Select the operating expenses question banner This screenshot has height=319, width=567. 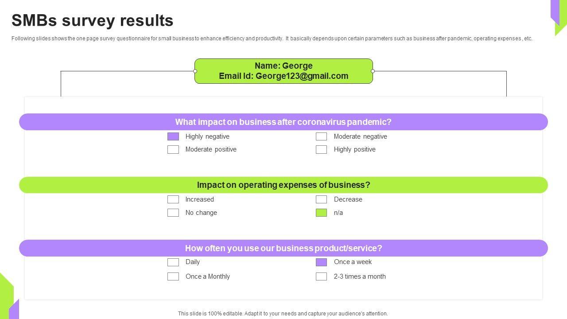pyautogui.click(x=283, y=185)
